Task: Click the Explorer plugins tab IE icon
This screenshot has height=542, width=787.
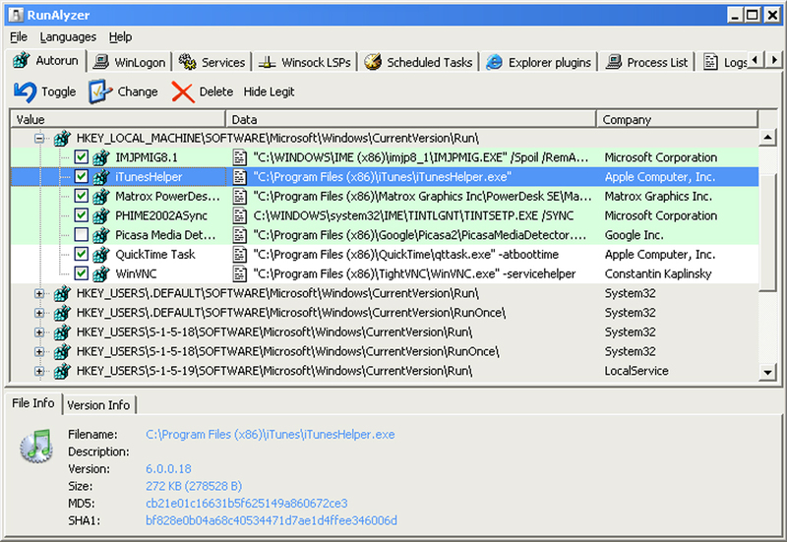Action: [495, 62]
